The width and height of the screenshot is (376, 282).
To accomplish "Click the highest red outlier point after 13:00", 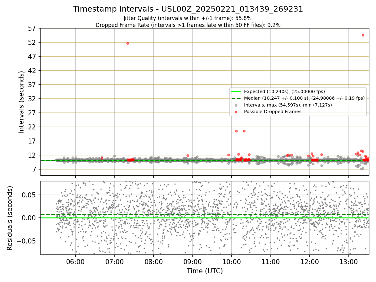I will (x=363, y=35).
